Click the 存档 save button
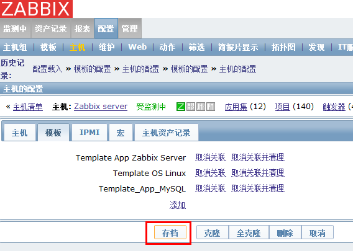This screenshot has height=251, width=353. (x=170, y=232)
